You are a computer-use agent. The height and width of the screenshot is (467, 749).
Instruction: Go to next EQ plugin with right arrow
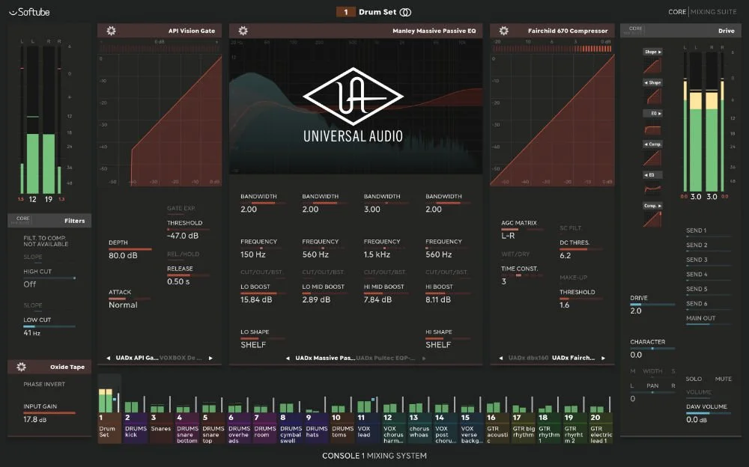[x=424, y=358]
